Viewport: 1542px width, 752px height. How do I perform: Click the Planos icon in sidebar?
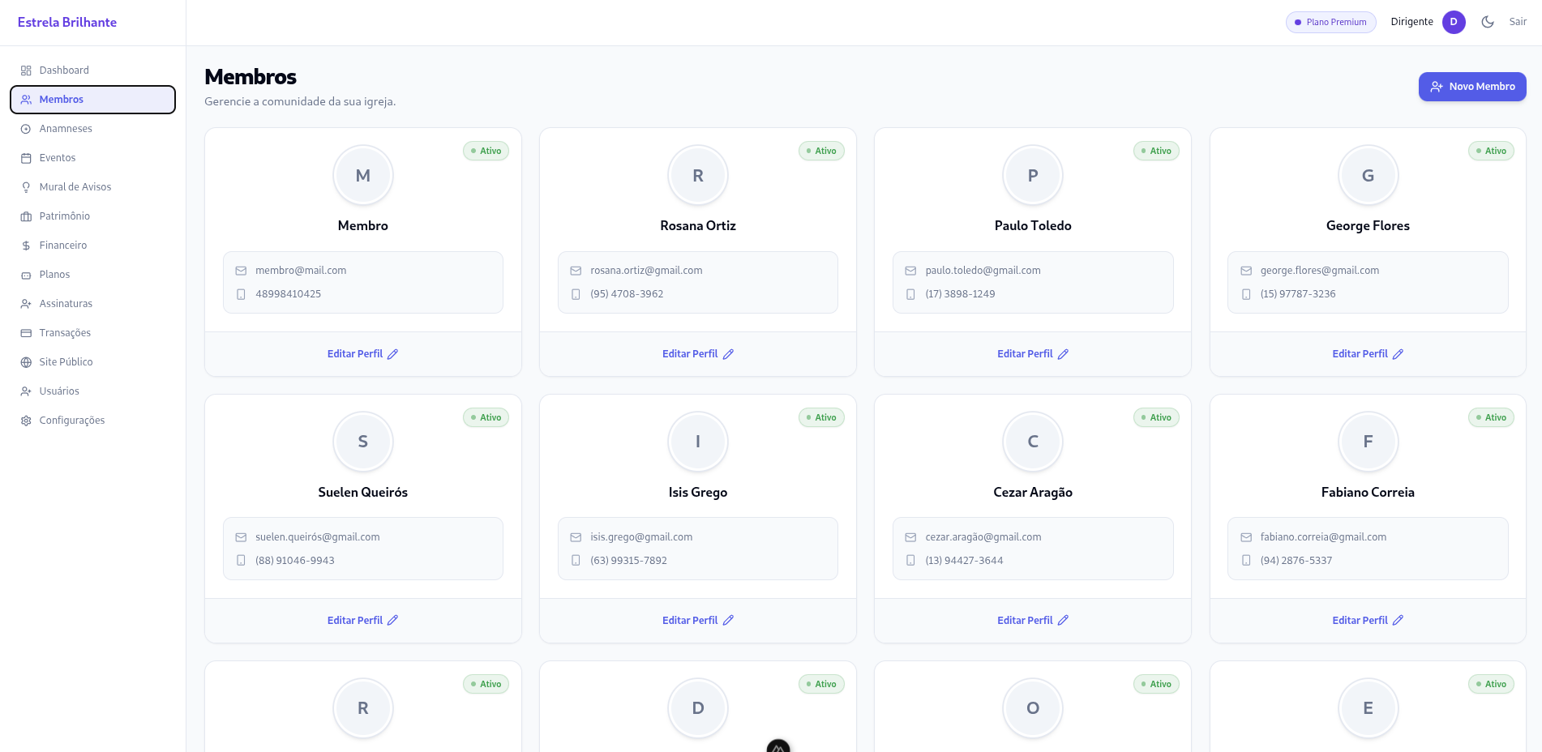[x=26, y=275]
